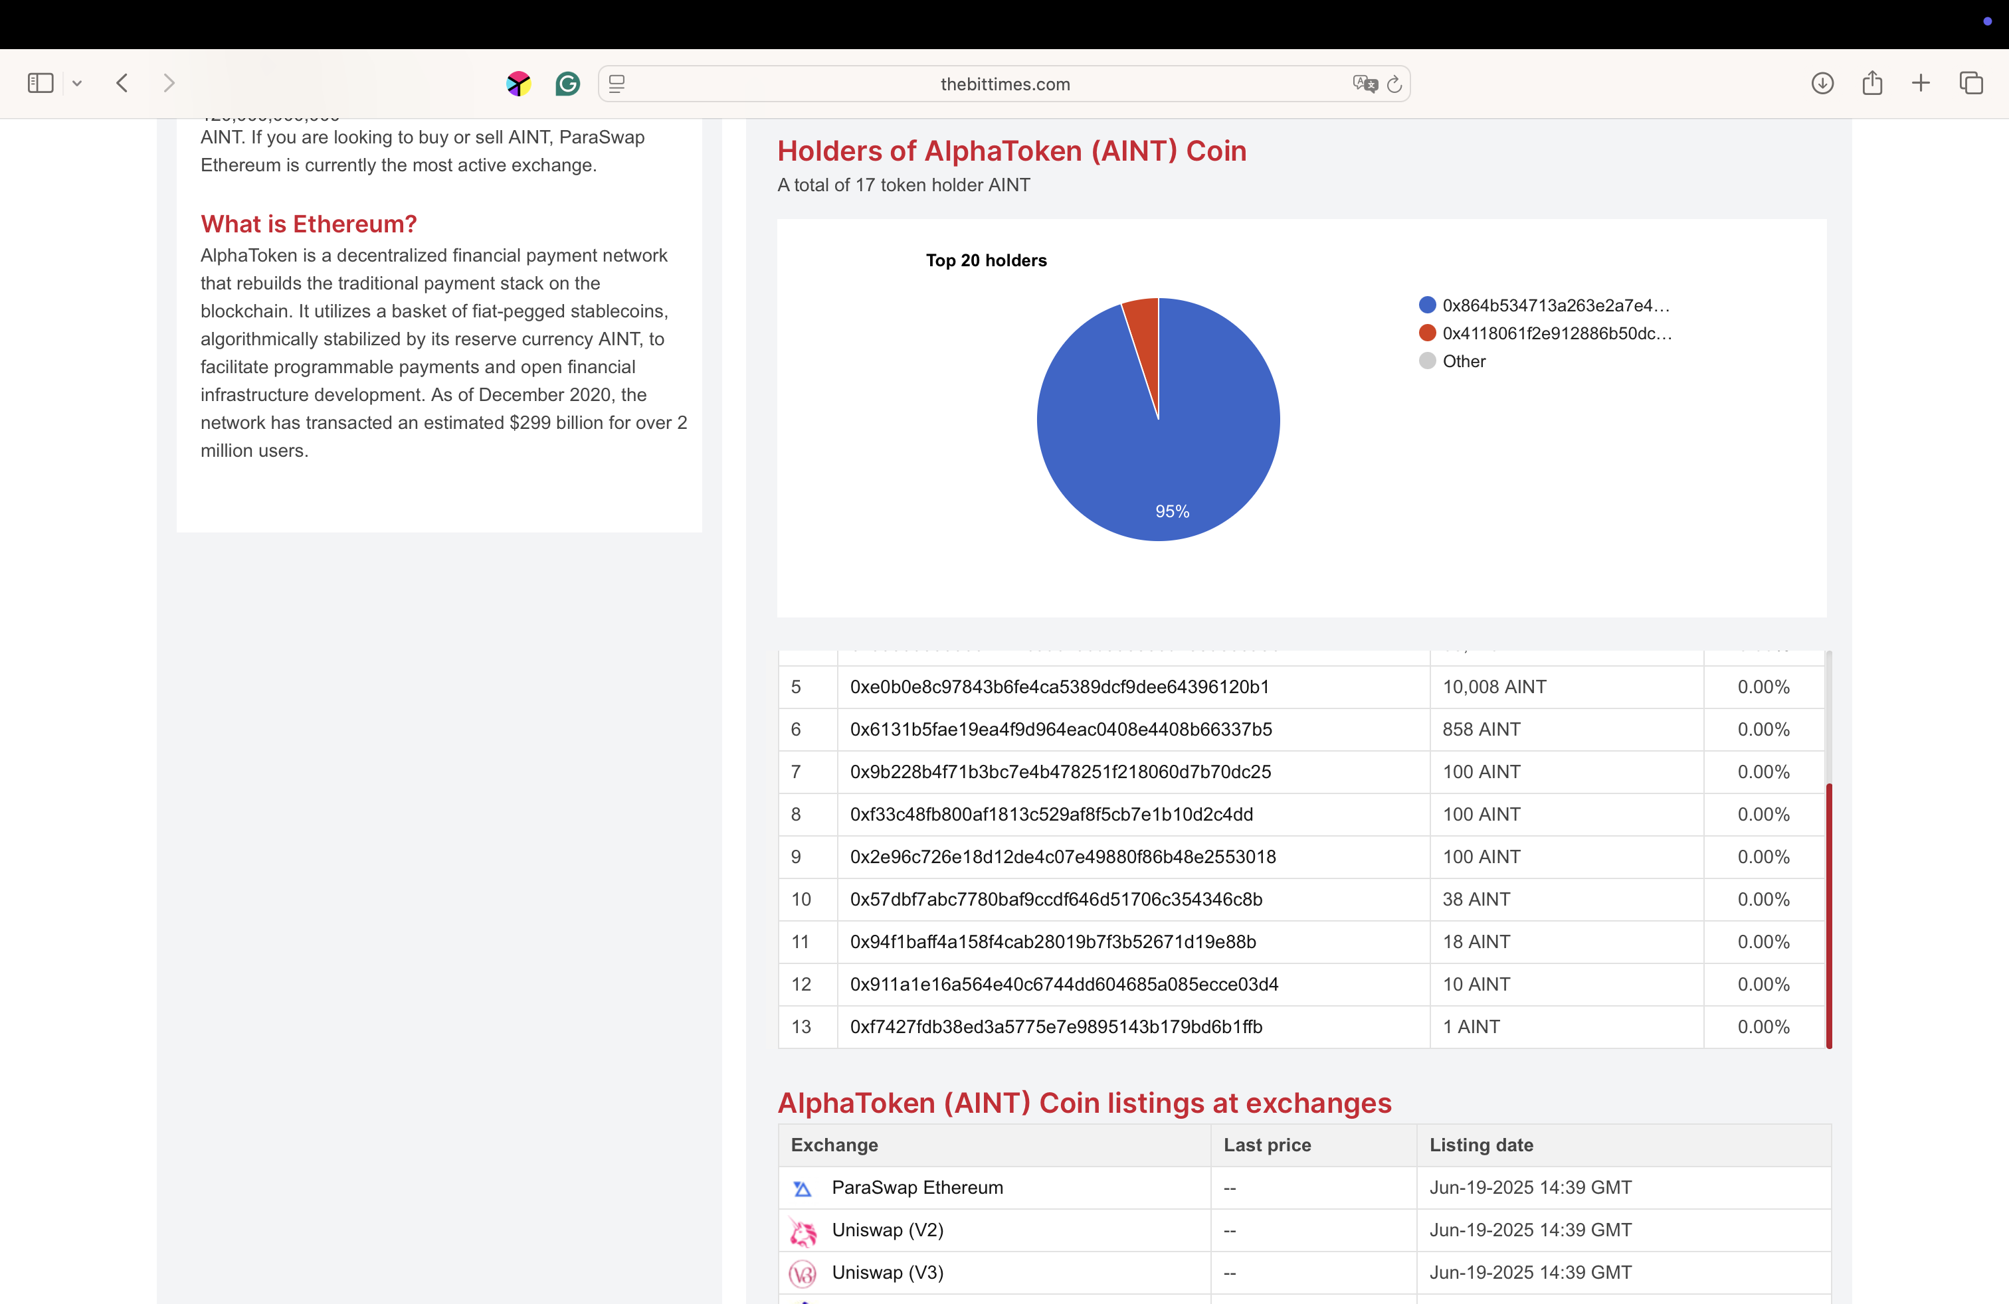
Task: Reload the current page
Action: click(1394, 84)
